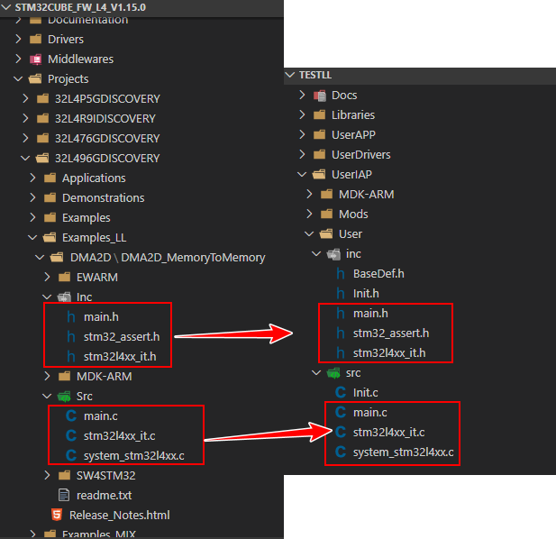Select the UserAPP folder name
Image resolution: width=556 pixels, height=539 pixels.
(353, 135)
